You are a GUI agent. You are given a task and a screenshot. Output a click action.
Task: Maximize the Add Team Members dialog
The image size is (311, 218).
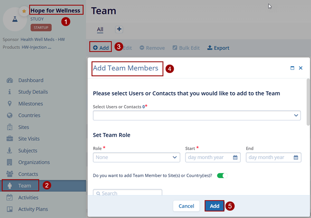(x=292, y=68)
